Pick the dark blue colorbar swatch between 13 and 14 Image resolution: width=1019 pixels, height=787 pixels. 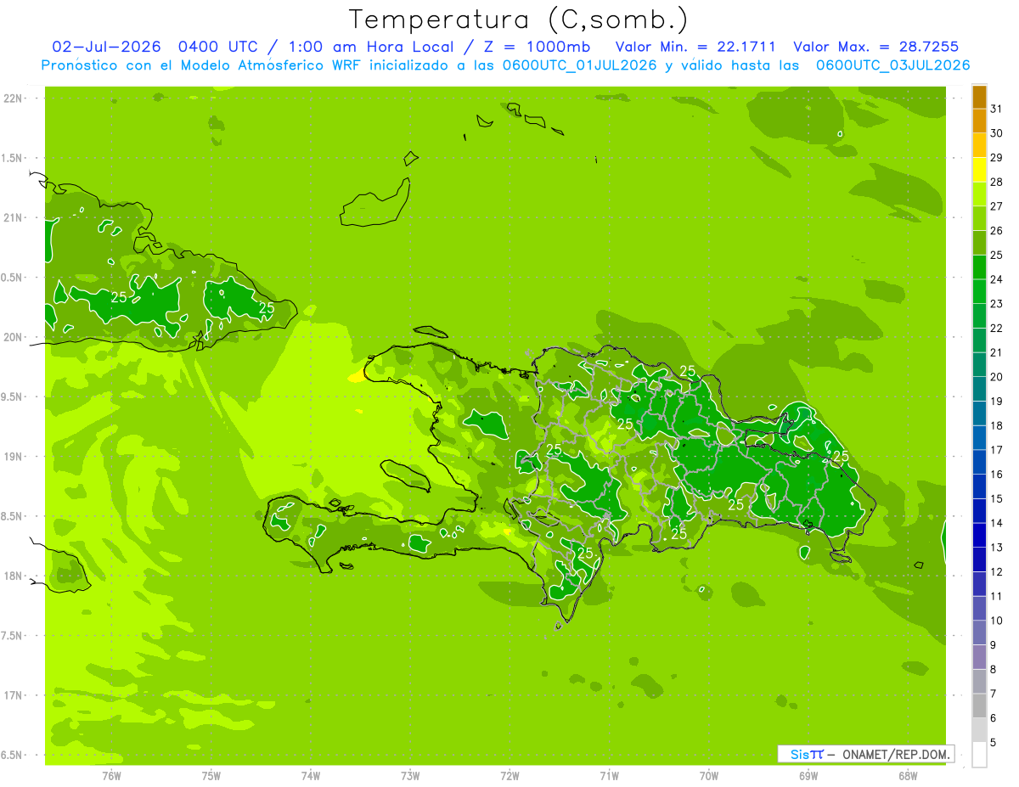tap(979, 535)
